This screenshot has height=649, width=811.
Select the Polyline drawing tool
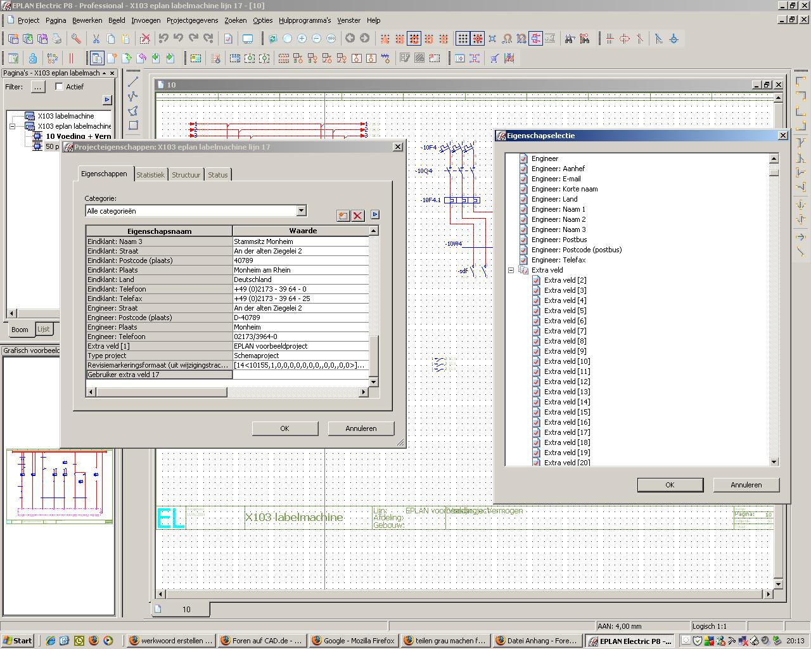coord(133,96)
